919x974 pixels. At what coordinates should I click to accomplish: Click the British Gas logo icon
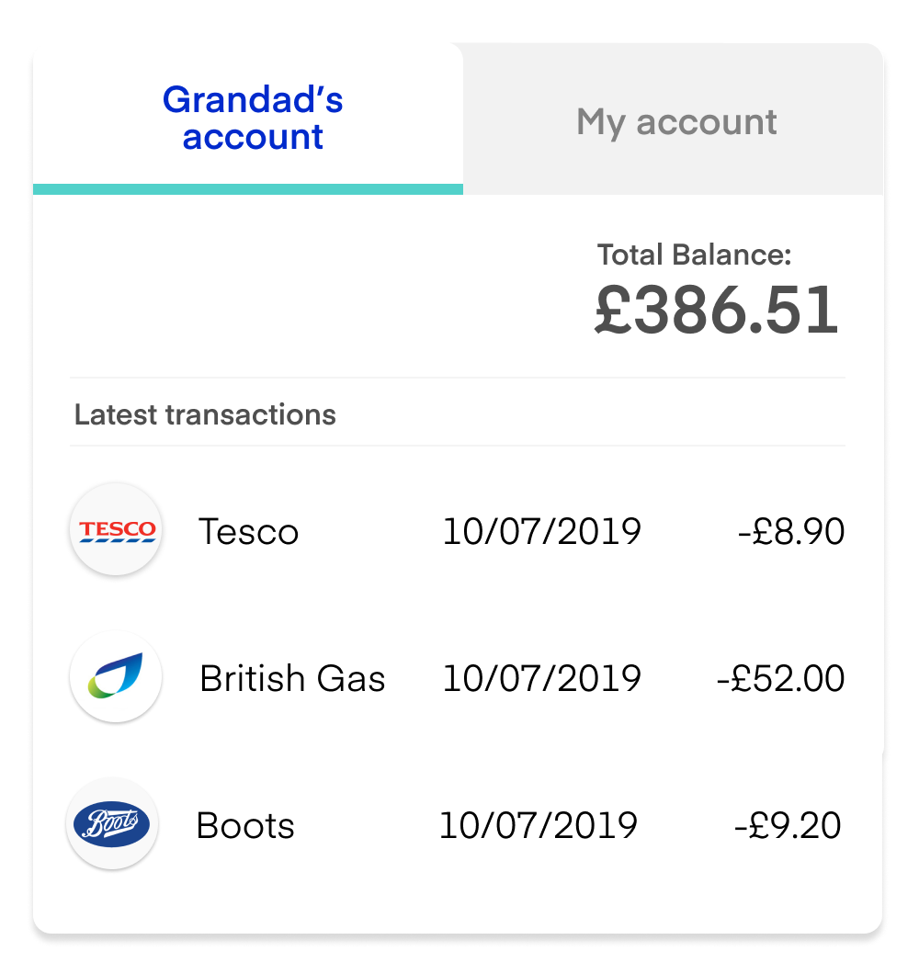click(116, 677)
